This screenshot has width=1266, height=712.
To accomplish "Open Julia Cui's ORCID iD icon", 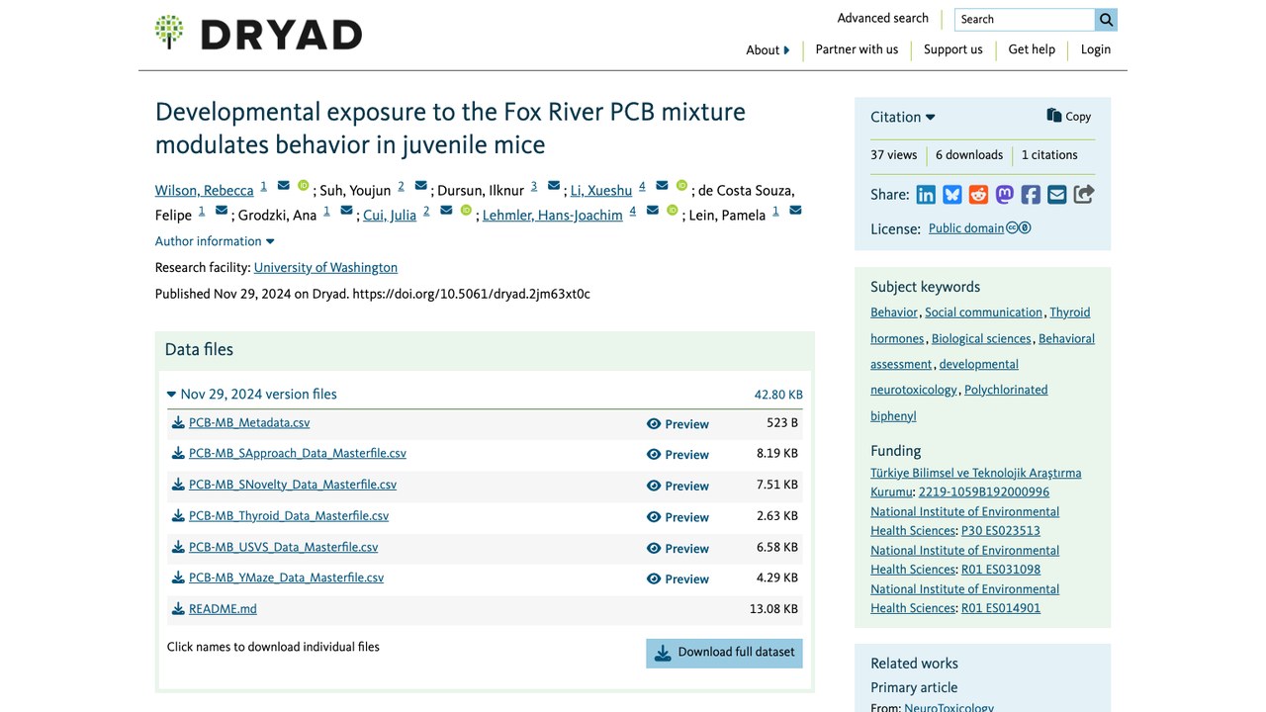I will tap(466, 210).
